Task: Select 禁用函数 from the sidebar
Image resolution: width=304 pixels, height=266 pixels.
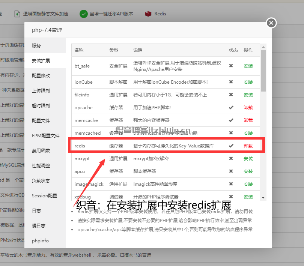Action: point(45,150)
